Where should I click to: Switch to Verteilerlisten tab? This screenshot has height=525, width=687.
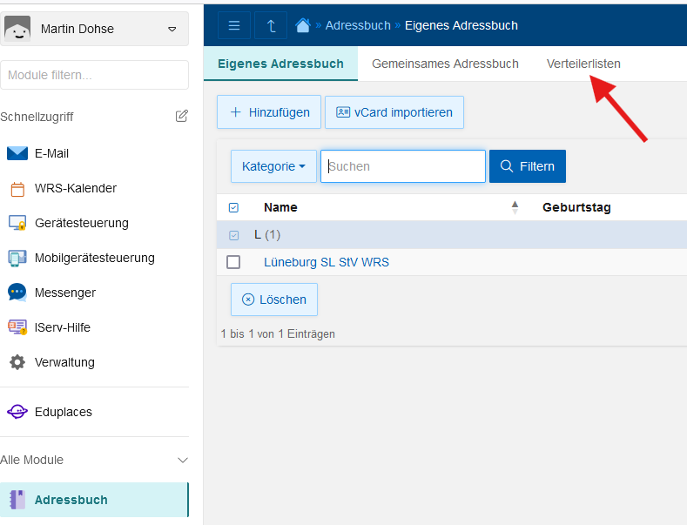coord(583,64)
